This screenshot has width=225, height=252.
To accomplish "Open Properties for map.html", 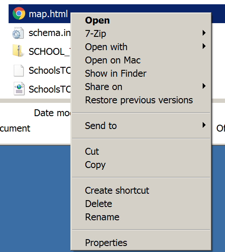I will (141, 243).
